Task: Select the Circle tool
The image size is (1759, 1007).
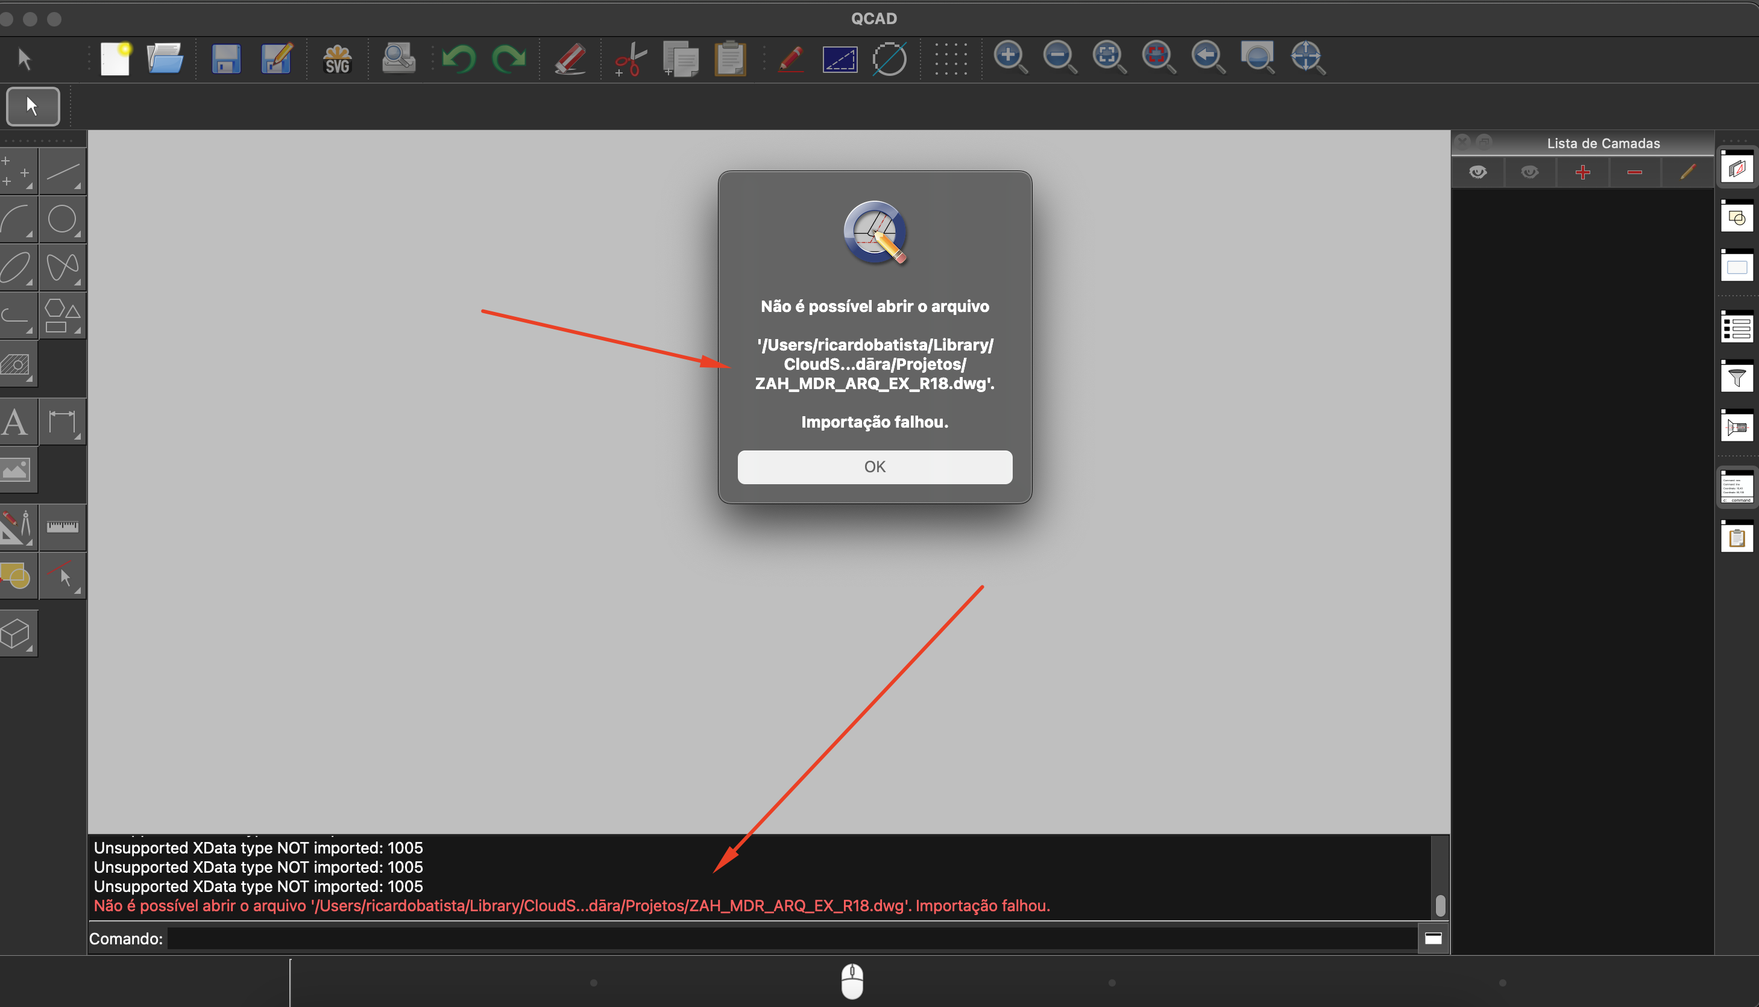Action: (63, 219)
